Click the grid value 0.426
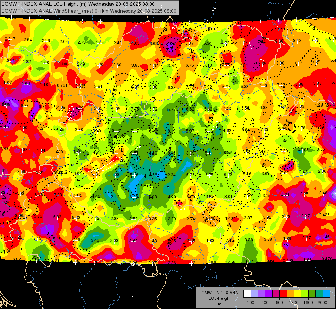336x309 pixels. coord(324,215)
